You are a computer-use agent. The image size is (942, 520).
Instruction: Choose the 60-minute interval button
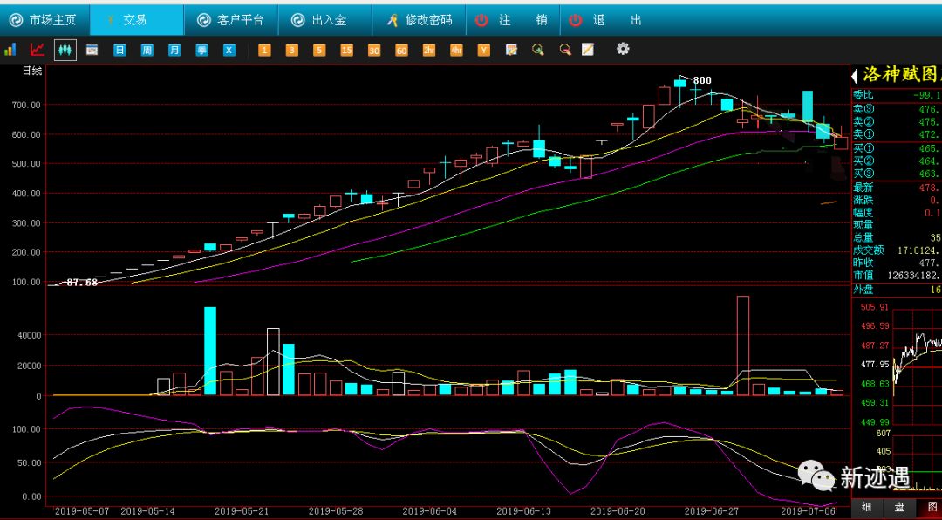[x=401, y=50]
